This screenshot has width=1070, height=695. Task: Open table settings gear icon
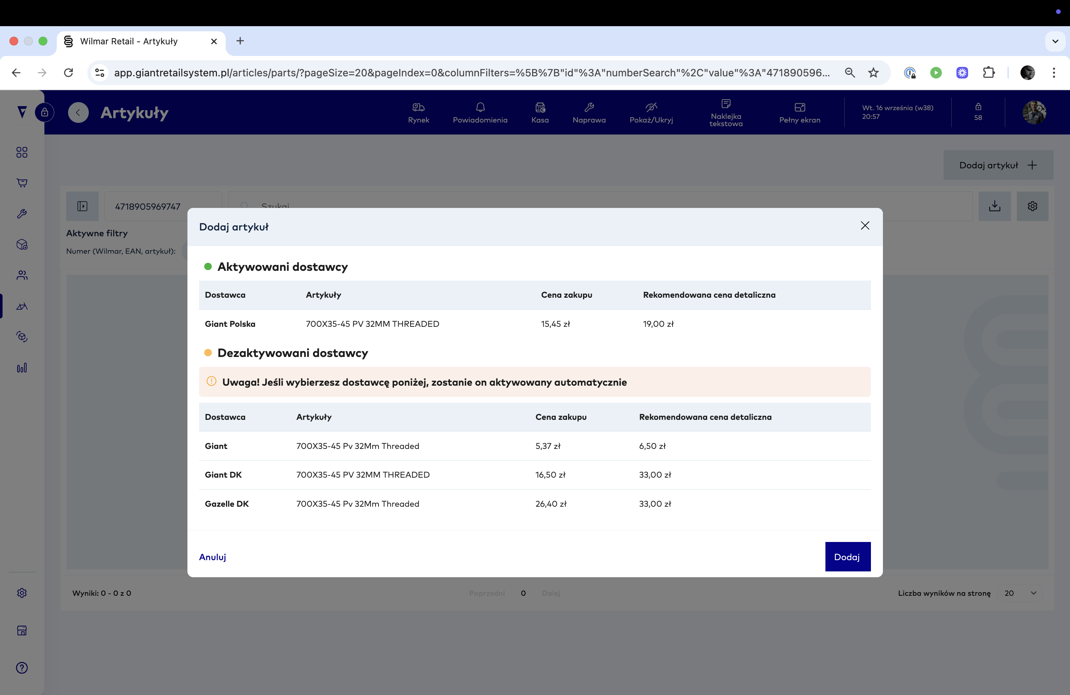[1032, 206]
